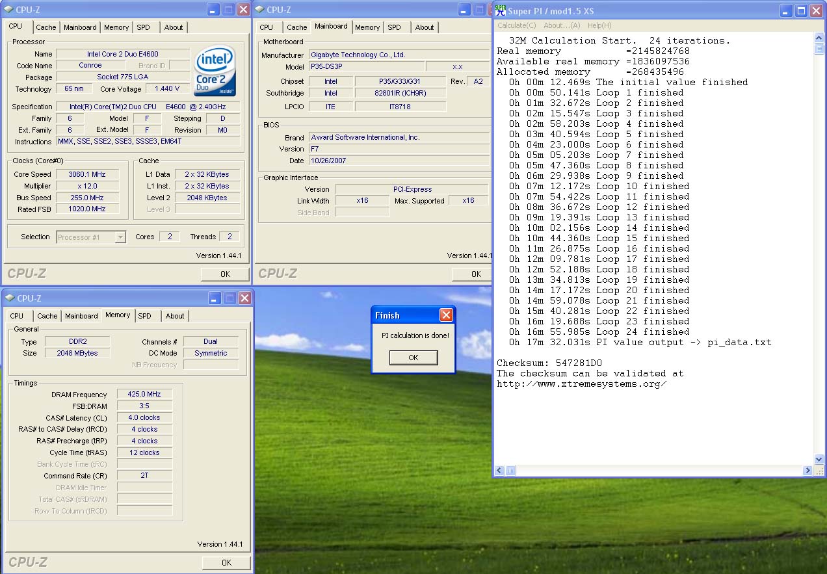Select the Memory tab in the Mainboard window
The width and height of the screenshot is (827, 574).
367,27
